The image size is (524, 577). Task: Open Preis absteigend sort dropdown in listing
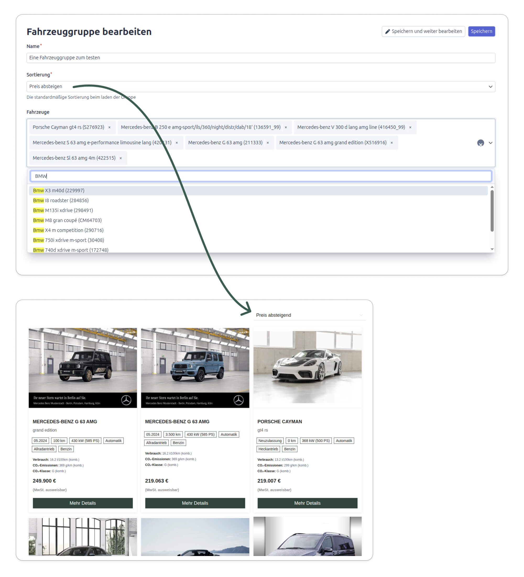coord(309,315)
